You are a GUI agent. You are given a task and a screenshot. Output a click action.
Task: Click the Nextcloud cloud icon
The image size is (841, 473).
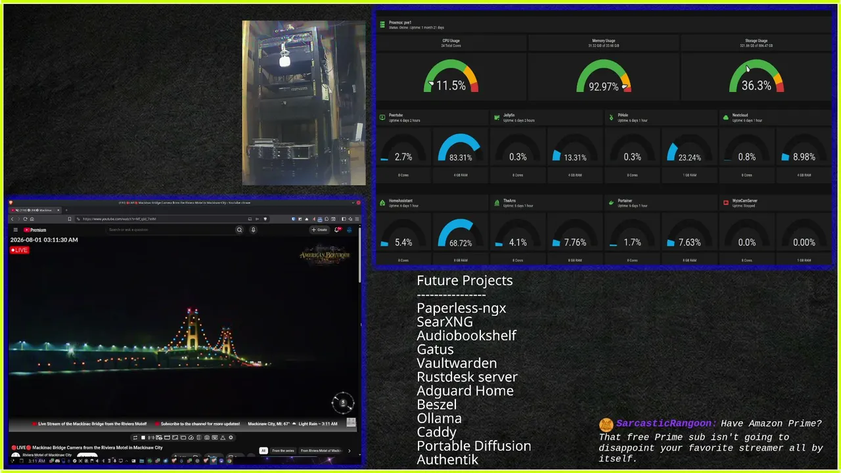725,118
